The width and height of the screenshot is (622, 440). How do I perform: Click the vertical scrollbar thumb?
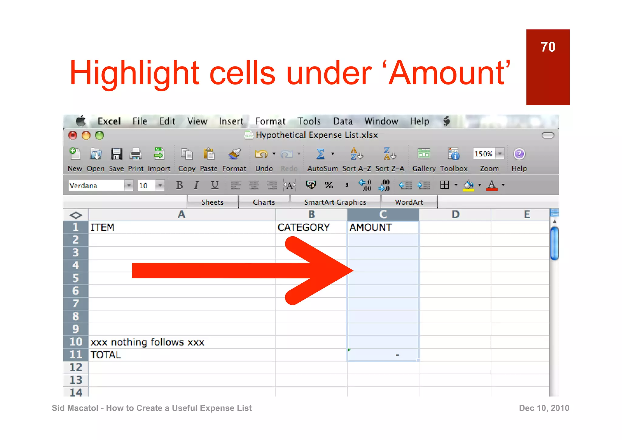(554, 243)
